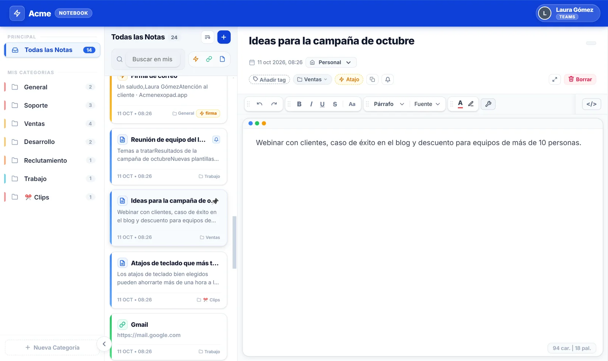Open the Gmail link note
This screenshot has height=361, width=608.
168,337
